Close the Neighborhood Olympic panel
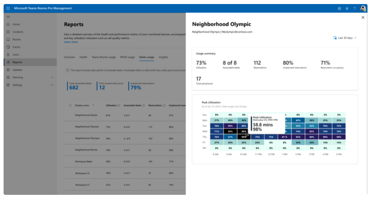Screen dimensions: 372x202 363,17
